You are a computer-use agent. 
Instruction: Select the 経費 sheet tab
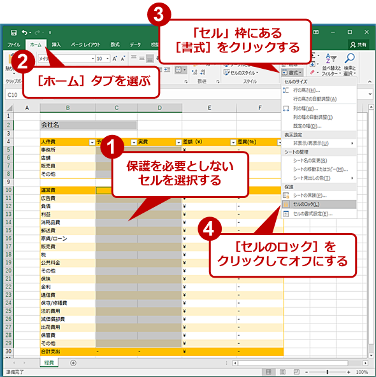click(49, 363)
